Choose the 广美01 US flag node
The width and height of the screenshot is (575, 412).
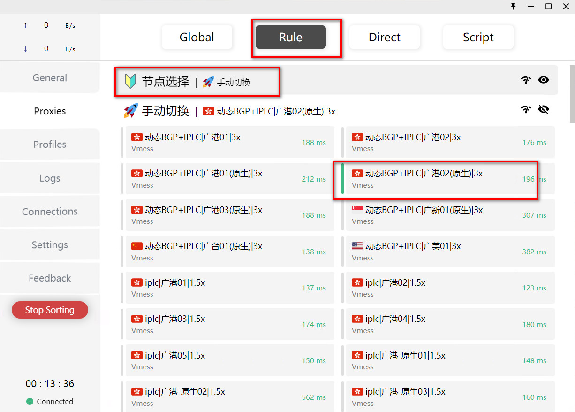point(447,252)
